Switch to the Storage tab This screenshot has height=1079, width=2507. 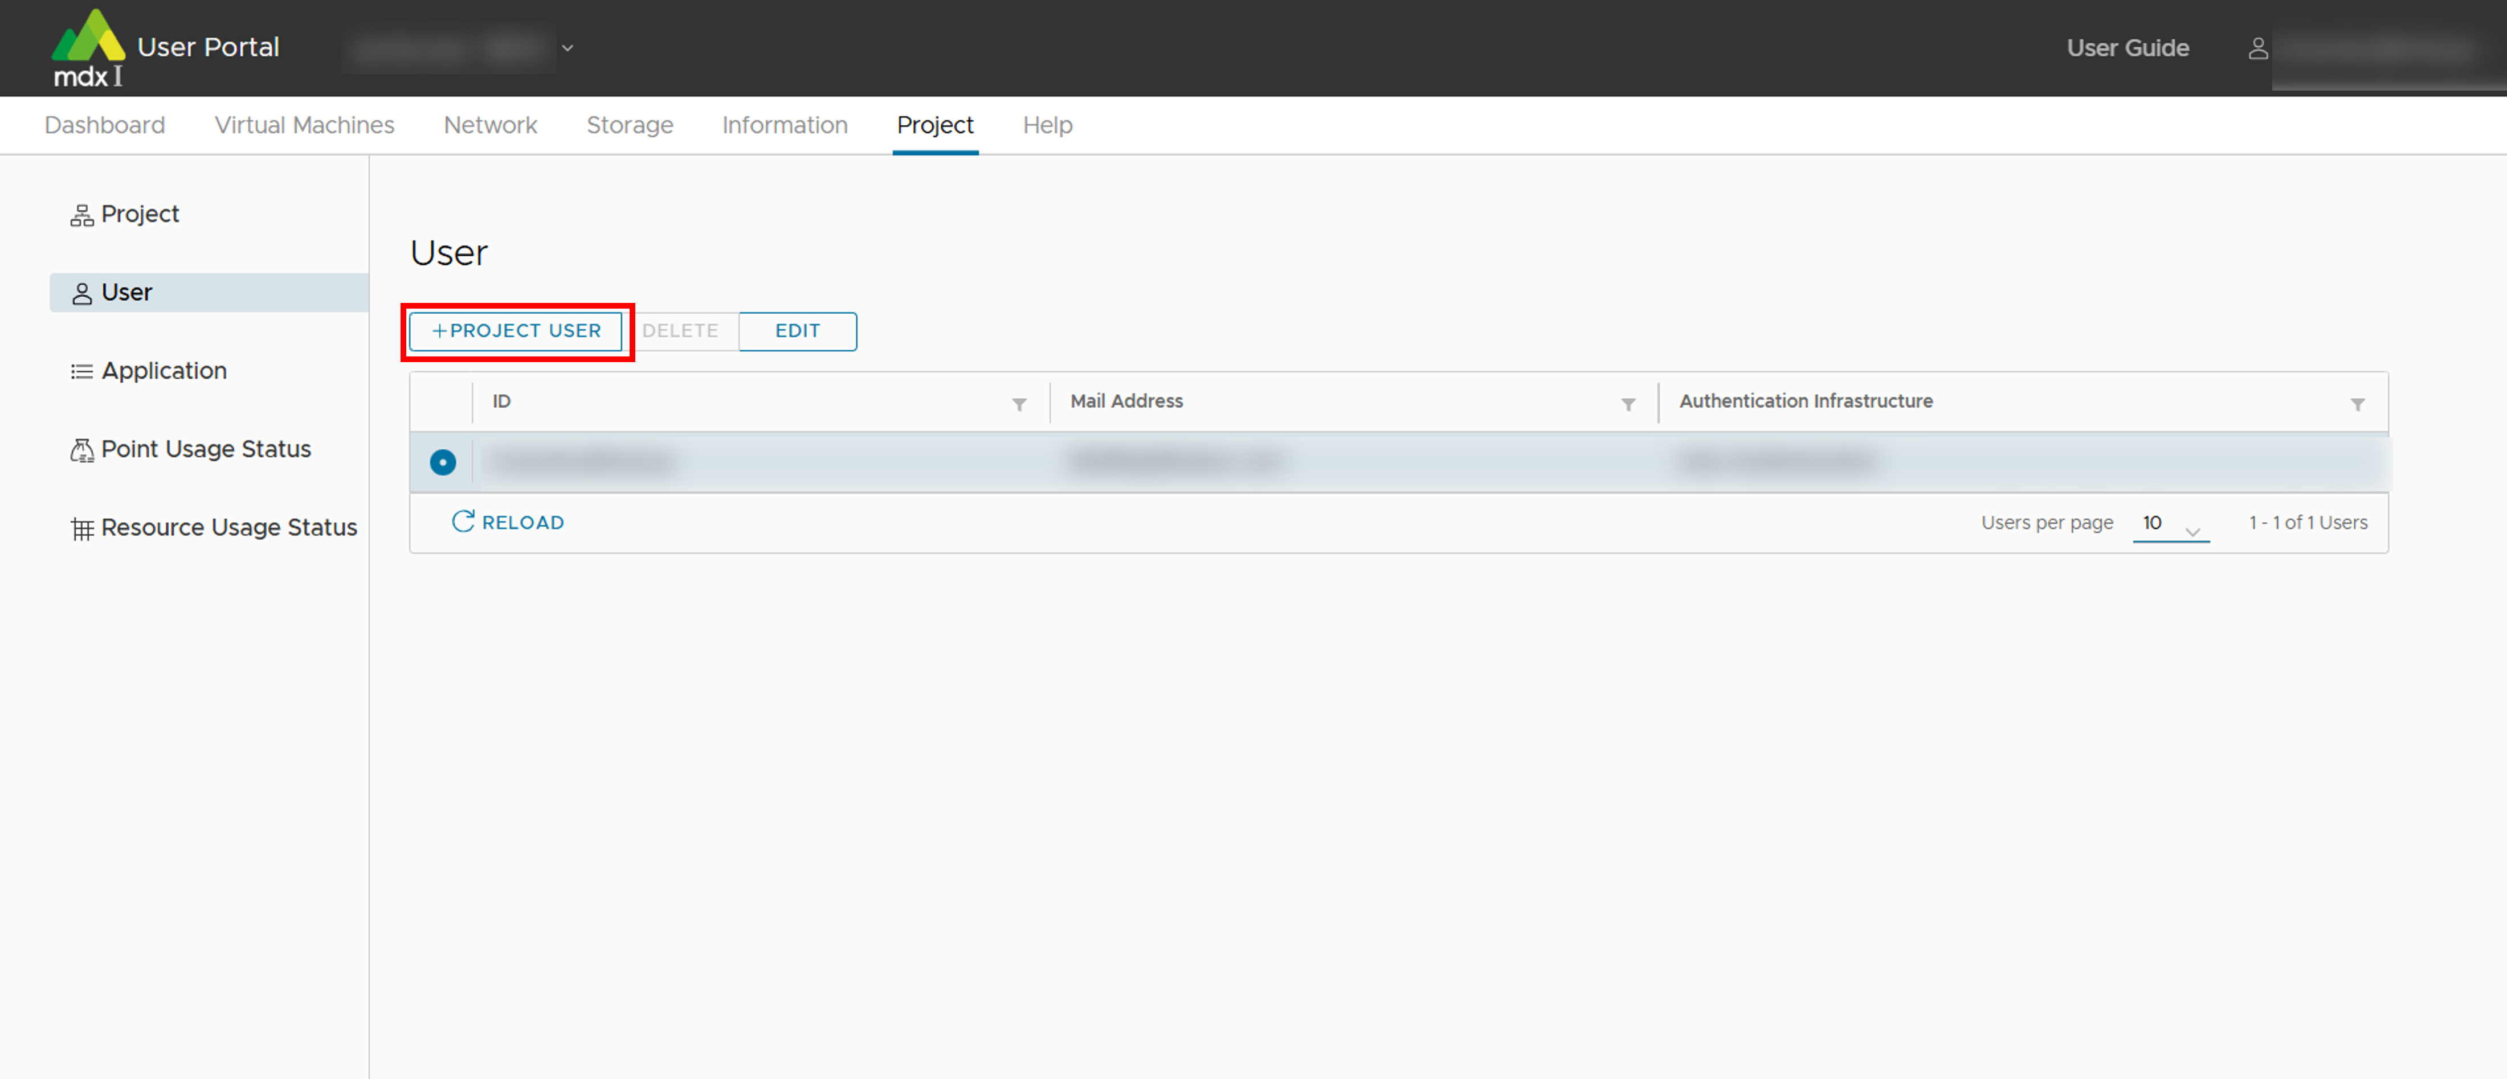(x=628, y=125)
